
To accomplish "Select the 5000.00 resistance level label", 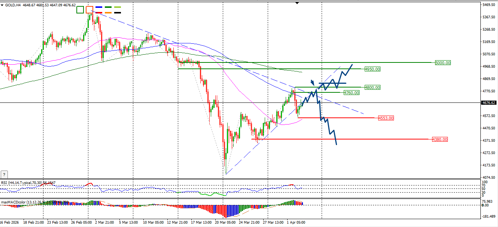I will tap(443, 63).
